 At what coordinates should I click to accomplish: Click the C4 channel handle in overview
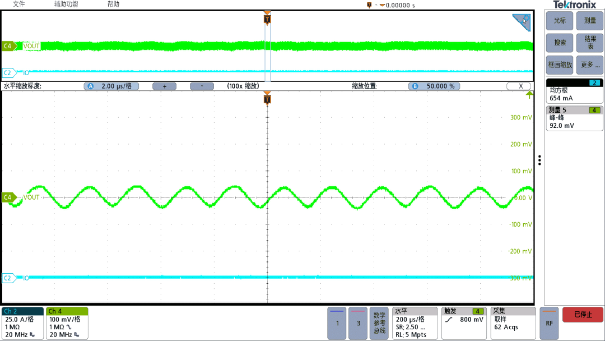pyautogui.click(x=9, y=46)
